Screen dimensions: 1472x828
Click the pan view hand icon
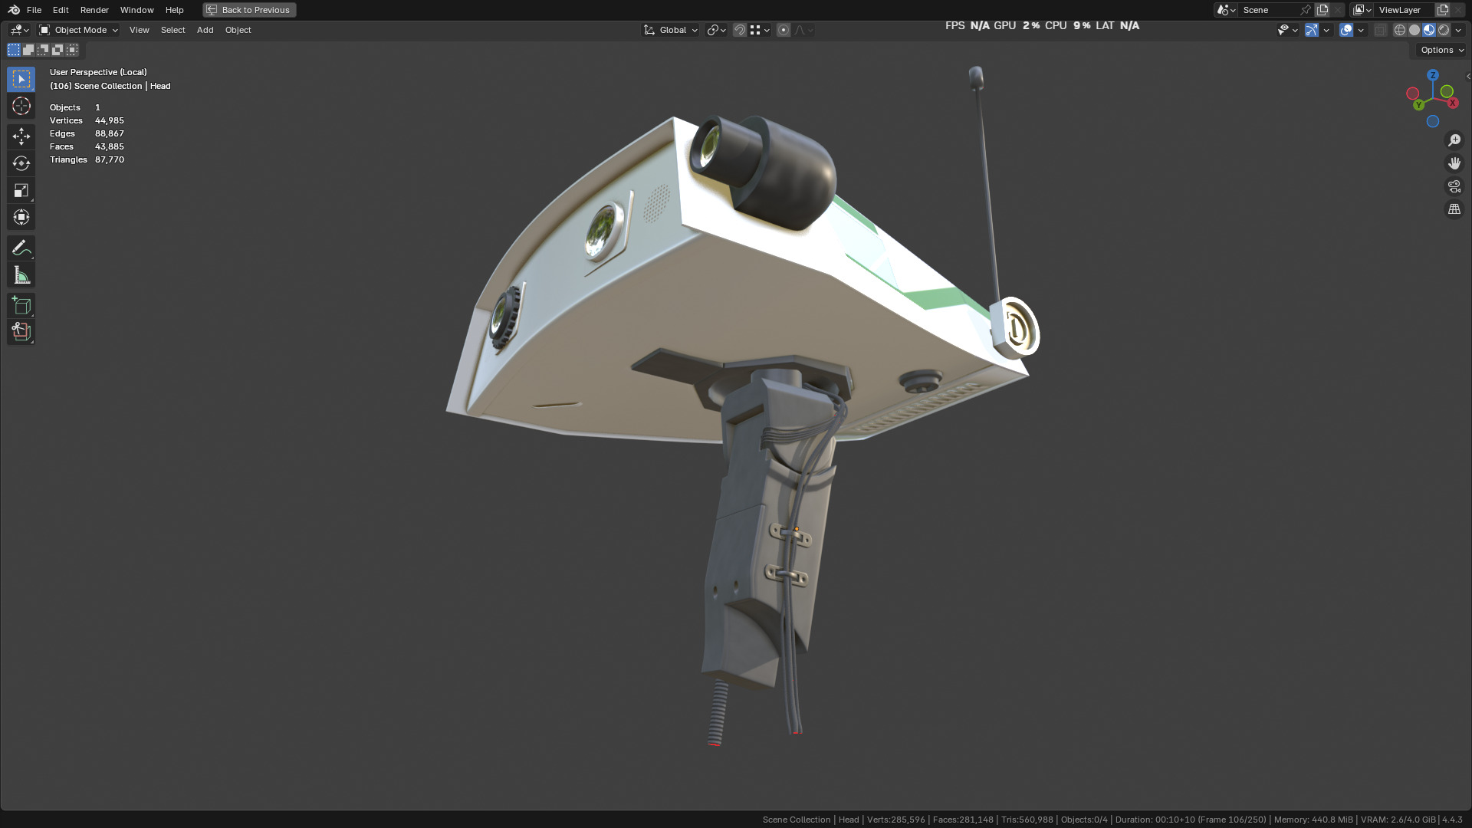(1454, 163)
